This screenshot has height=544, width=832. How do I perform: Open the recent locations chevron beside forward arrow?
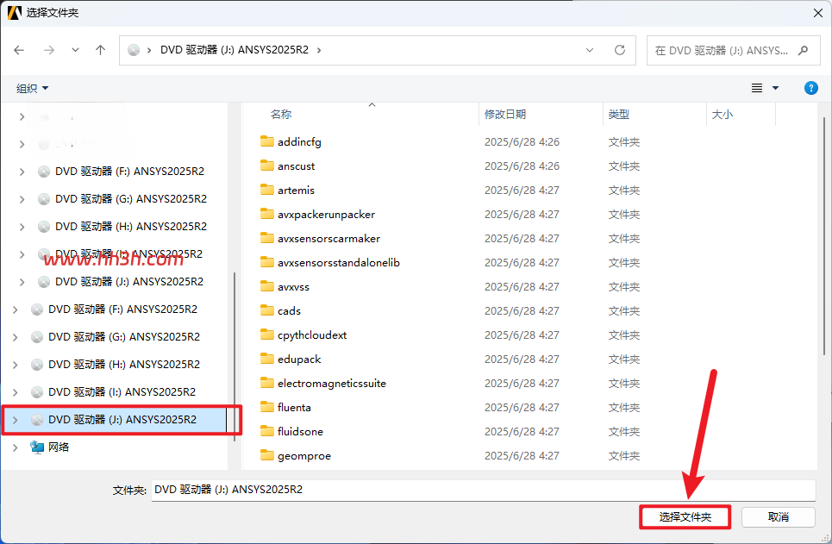pyautogui.click(x=75, y=50)
